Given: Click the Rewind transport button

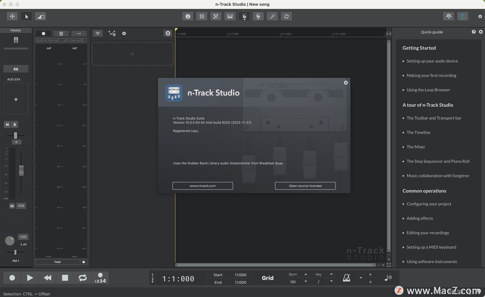Looking at the screenshot, I should click(x=47, y=278).
